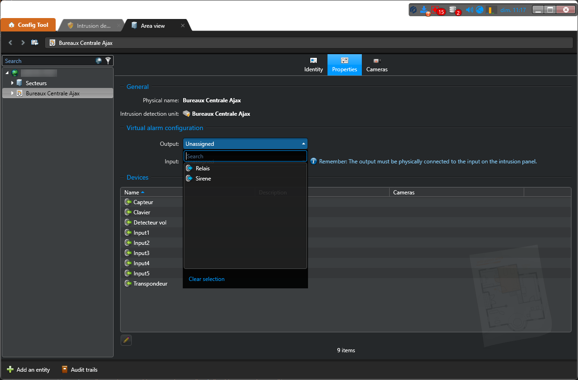Click the home browse icon beside the forward arrow
The image size is (578, 380).
(x=35, y=43)
